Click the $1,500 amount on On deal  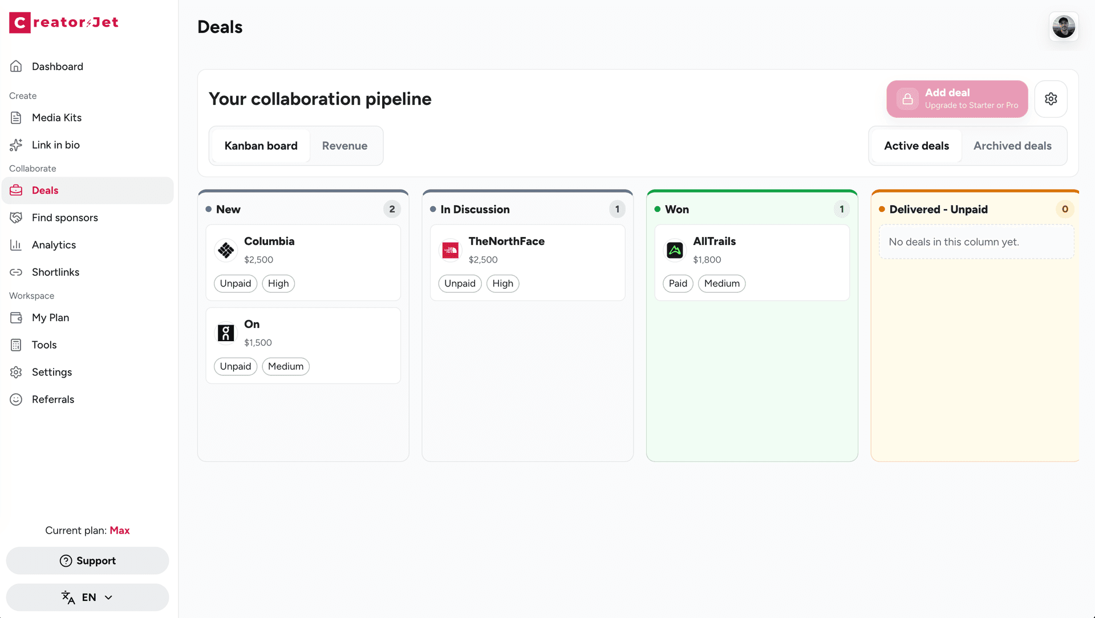tap(258, 343)
